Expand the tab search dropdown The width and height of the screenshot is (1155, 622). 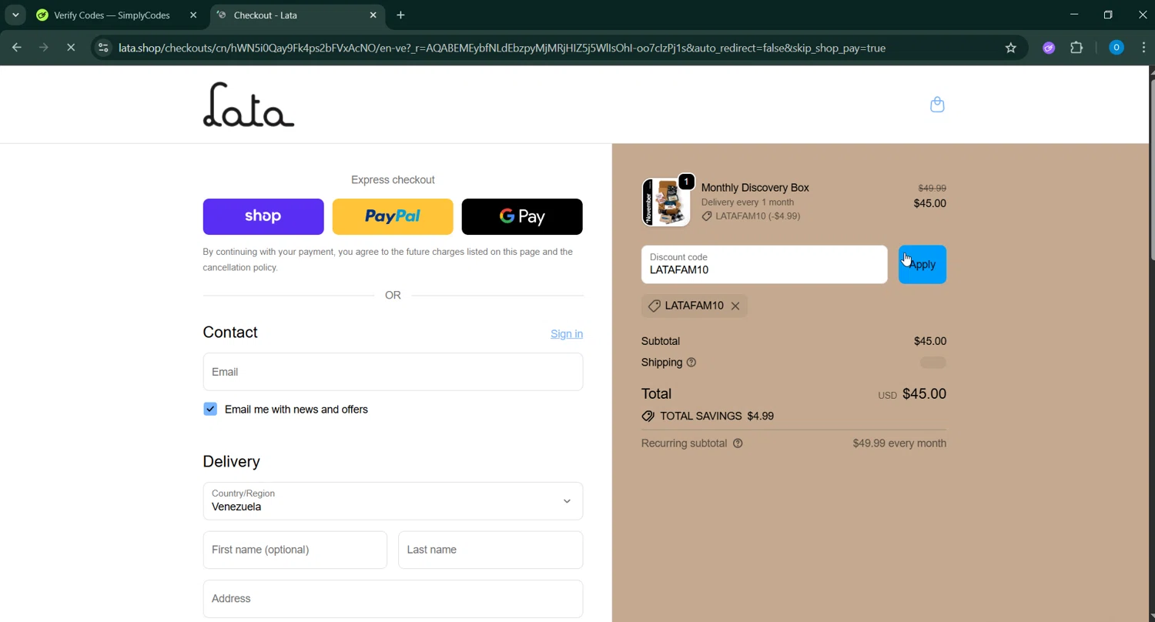tap(15, 15)
